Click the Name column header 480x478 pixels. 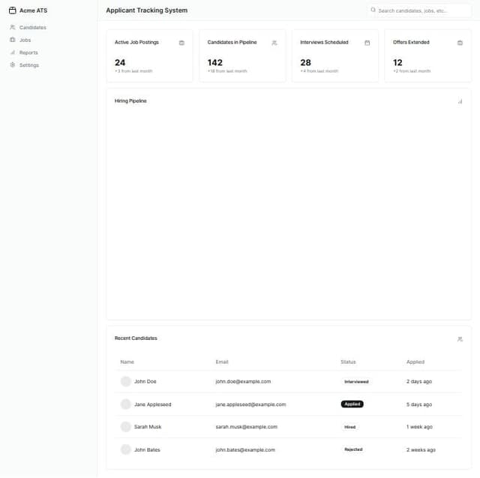coord(127,362)
